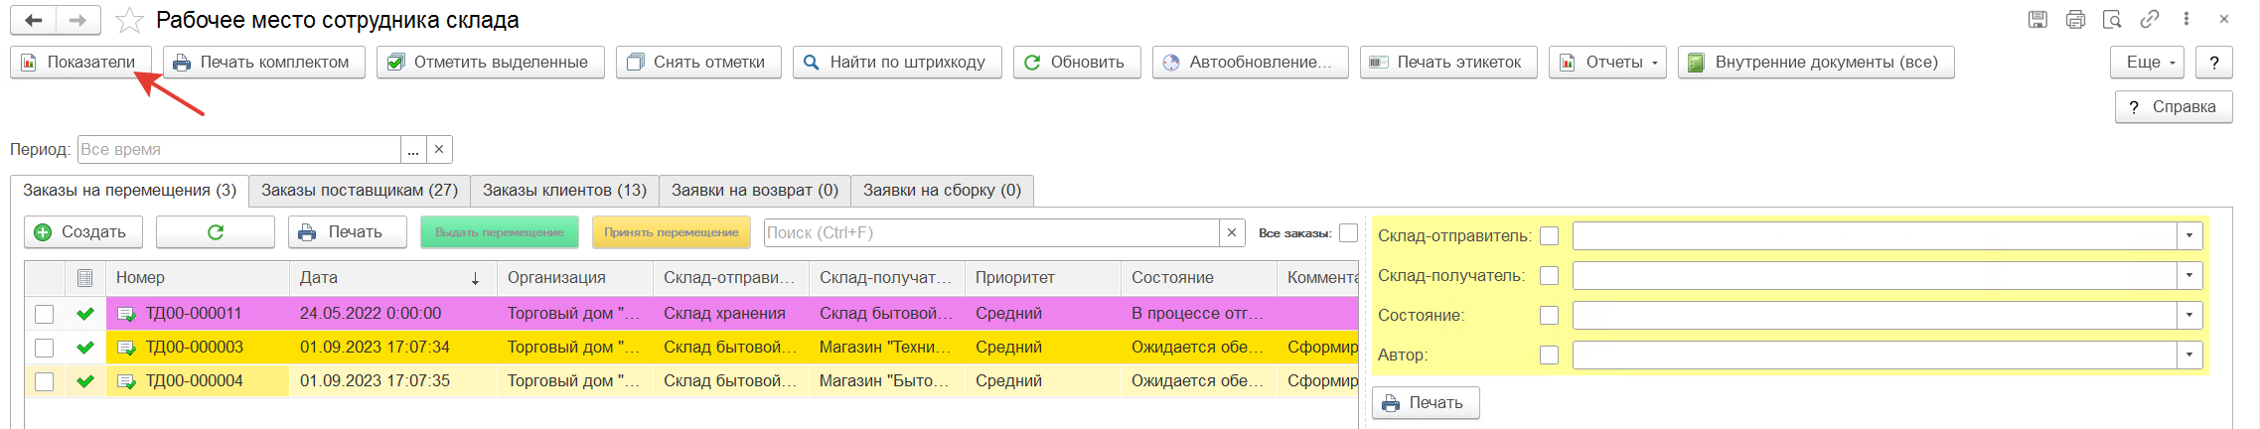Click the Организация column header

575,278
